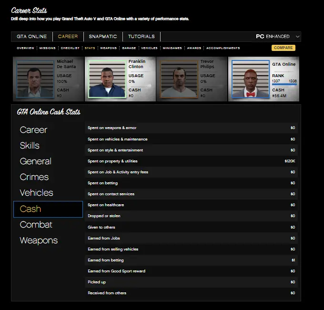
Task: Click the 'Dropped or stolen' row
Action: 191,216
